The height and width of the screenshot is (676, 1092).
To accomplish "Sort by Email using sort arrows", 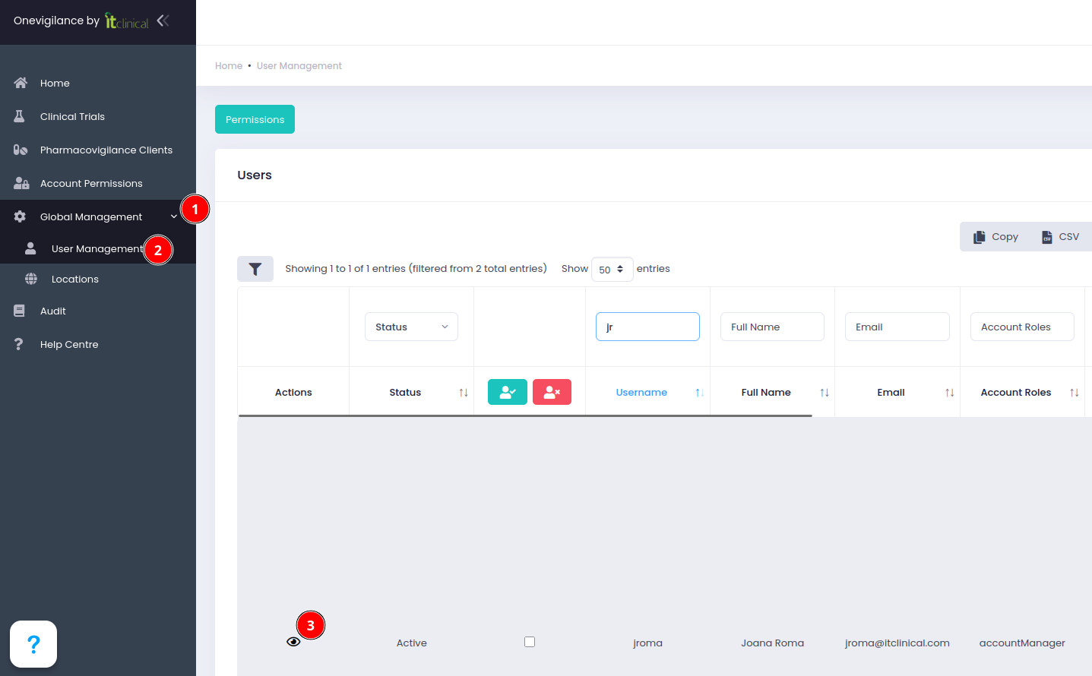I will pyautogui.click(x=950, y=393).
